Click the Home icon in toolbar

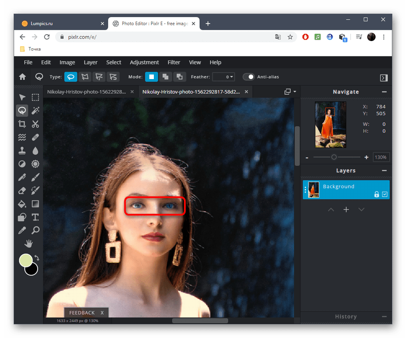click(22, 77)
